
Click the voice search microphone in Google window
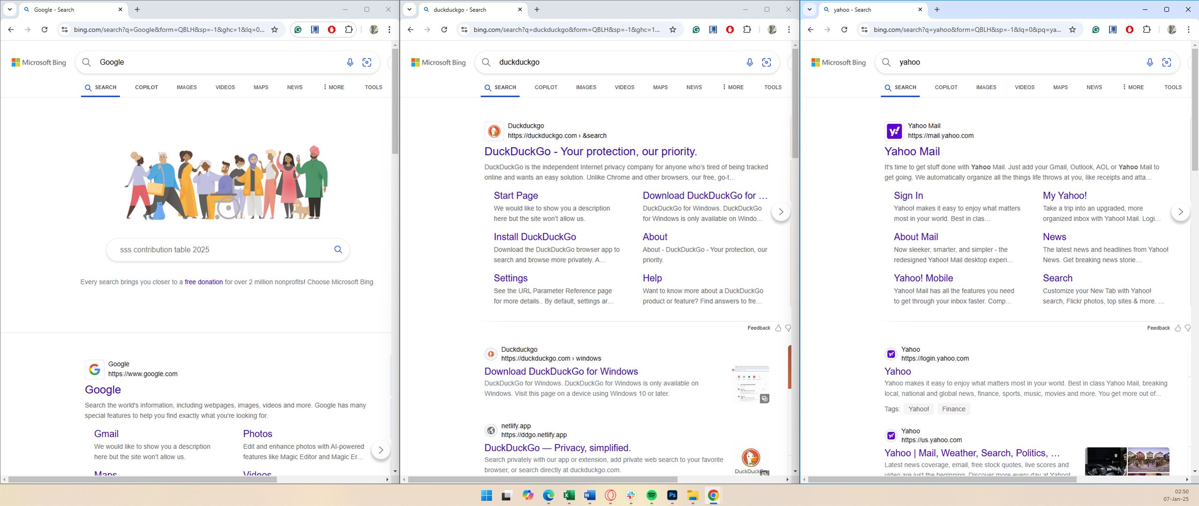[x=350, y=62]
